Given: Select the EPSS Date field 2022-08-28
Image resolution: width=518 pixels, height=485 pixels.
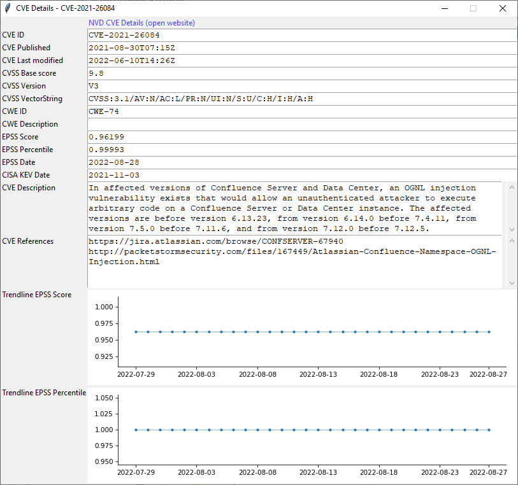Looking at the screenshot, I should coord(302,162).
